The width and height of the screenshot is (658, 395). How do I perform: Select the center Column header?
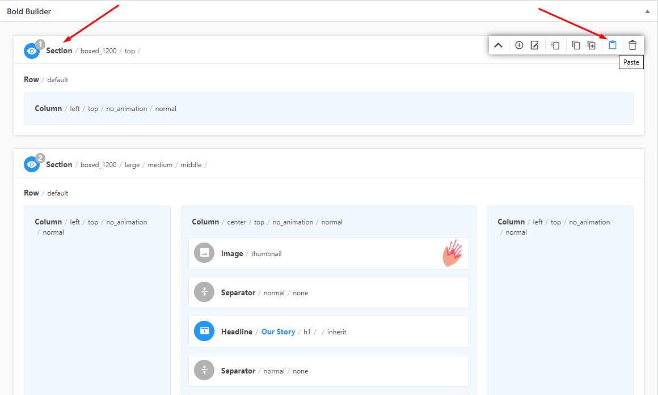tap(267, 222)
